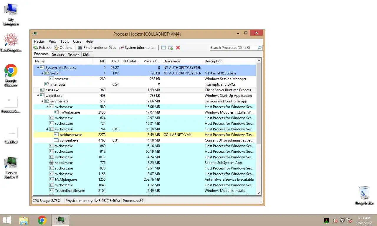Screen dimensions: 377x226
Task: Click the spoolsv.exe printer icon
Action: 52,163
